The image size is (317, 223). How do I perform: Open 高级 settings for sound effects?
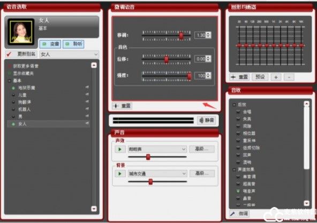(x=202, y=149)
